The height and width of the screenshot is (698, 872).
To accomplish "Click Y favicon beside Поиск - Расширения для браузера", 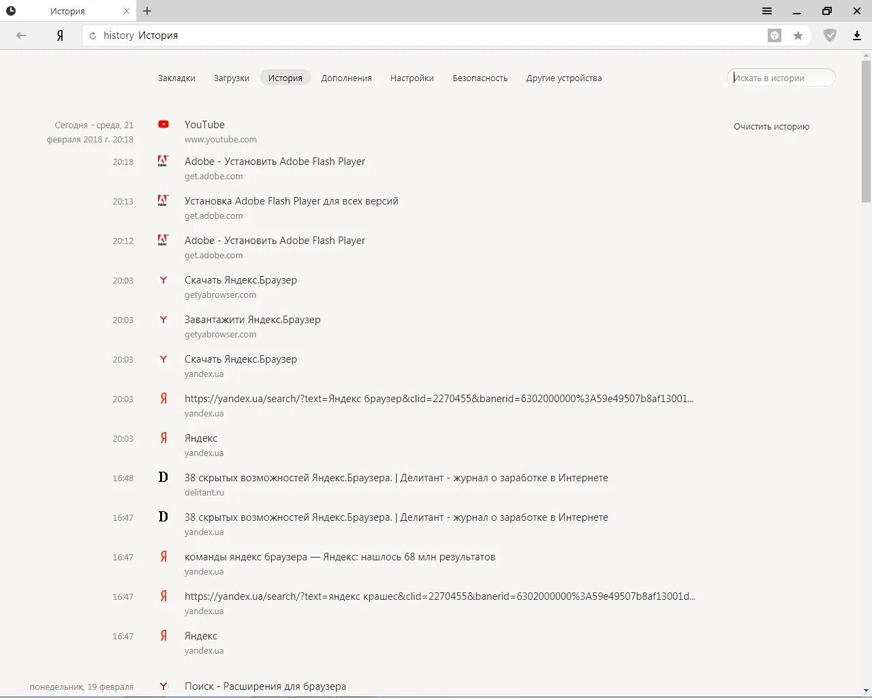I will 163,686.
